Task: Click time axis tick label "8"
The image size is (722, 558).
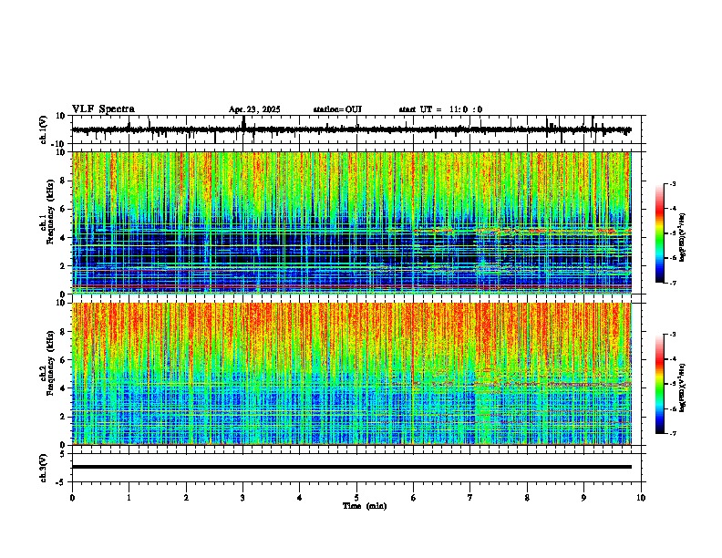Action: (x=527, y=498)
